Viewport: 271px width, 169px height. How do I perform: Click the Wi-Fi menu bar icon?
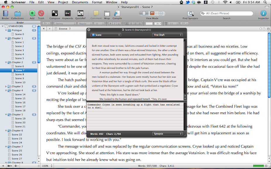click(x=225, y=2)
